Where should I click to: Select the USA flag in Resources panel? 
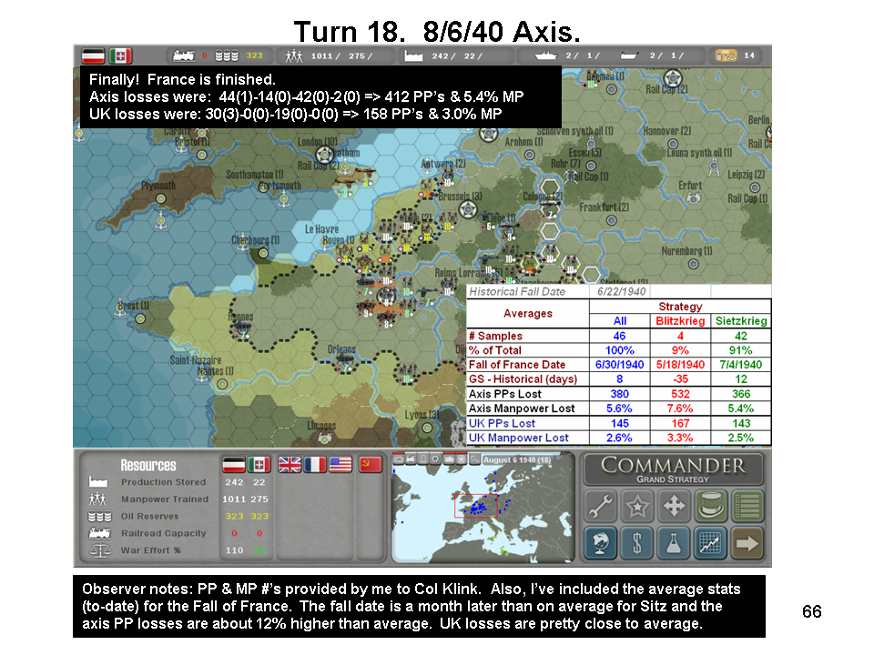[340, 465]
